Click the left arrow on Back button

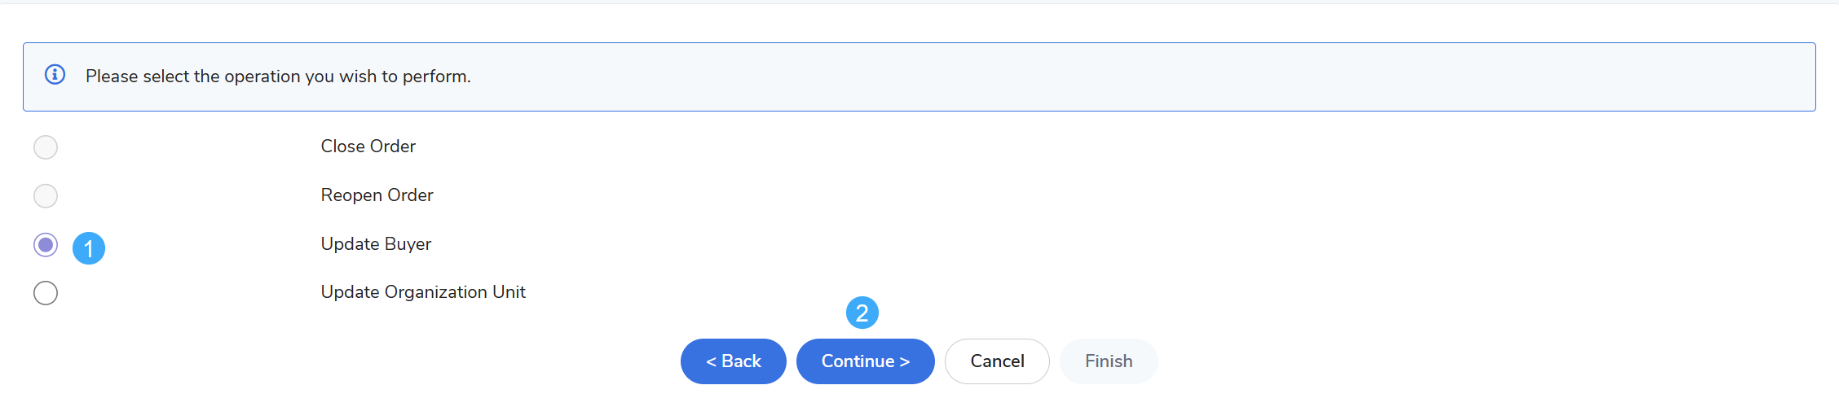(711, 362)
